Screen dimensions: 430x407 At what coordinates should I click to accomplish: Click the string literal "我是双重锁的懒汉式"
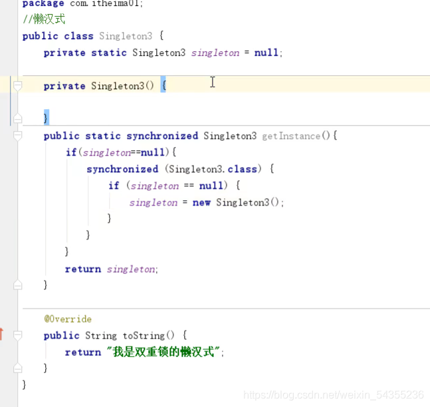coord(163,352)
